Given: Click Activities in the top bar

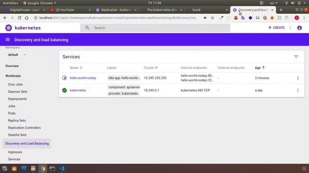Looking at the screenshot, I should point(10,3).
